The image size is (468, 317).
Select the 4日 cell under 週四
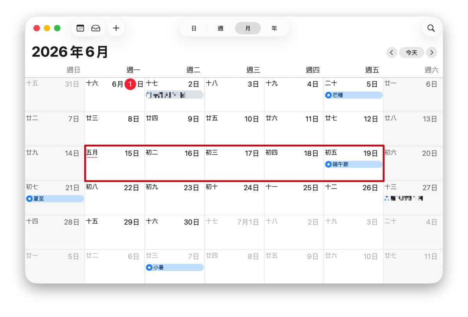(294, 95)
